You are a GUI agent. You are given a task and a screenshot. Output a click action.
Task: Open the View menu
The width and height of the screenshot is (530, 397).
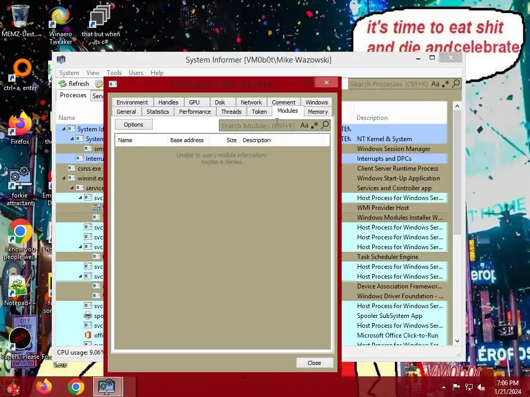click(x=93, y=72)
